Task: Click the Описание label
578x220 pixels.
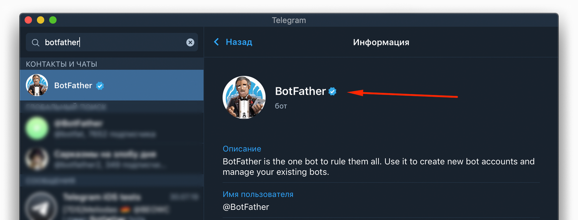Action: [242, 149]
